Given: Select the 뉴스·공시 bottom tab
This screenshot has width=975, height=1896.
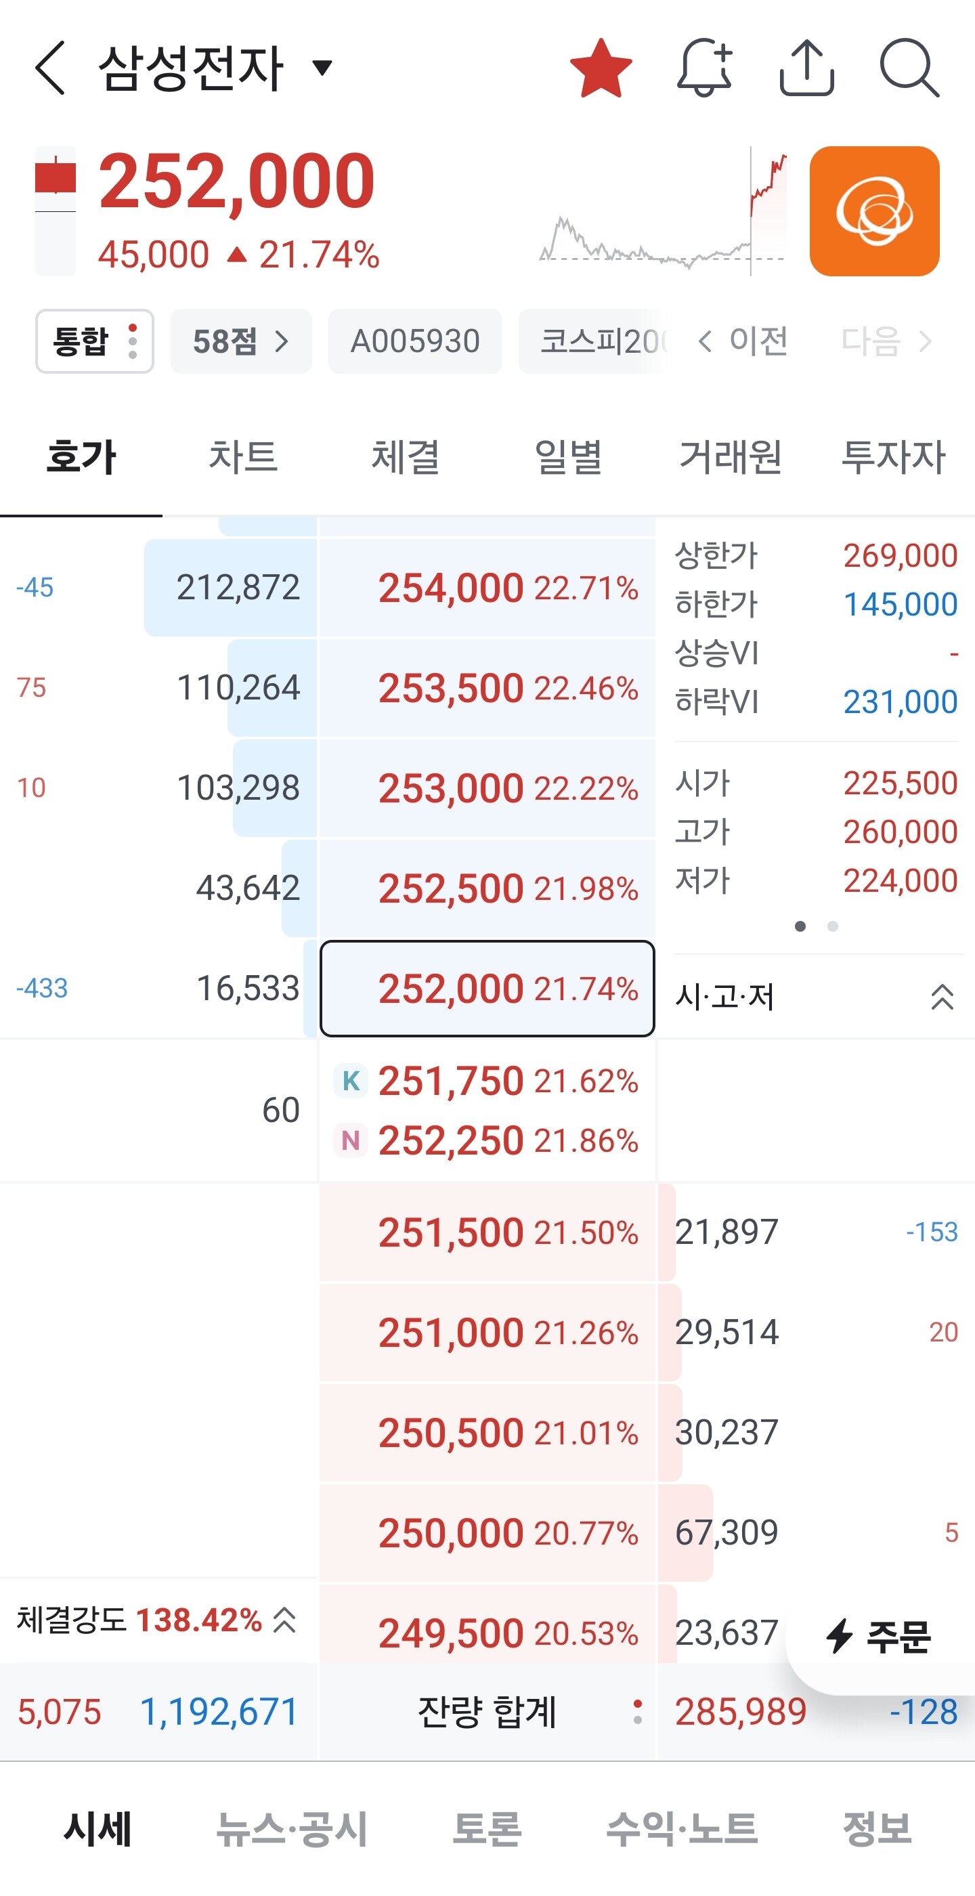Looking at the screenshot, I should click(x=292, y=1829).
